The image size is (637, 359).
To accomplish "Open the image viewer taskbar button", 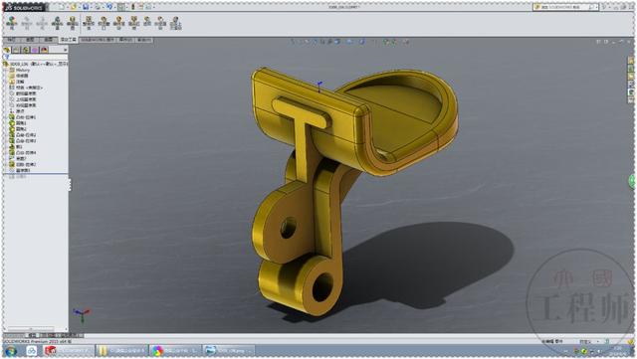I will pyautogui.click(x=229, y=350).
